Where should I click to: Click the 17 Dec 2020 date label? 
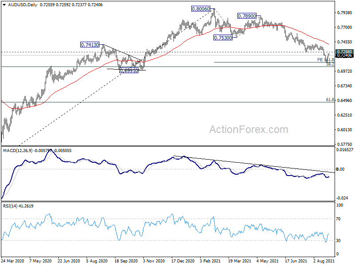pyautogui.click(x=183, y=261)
